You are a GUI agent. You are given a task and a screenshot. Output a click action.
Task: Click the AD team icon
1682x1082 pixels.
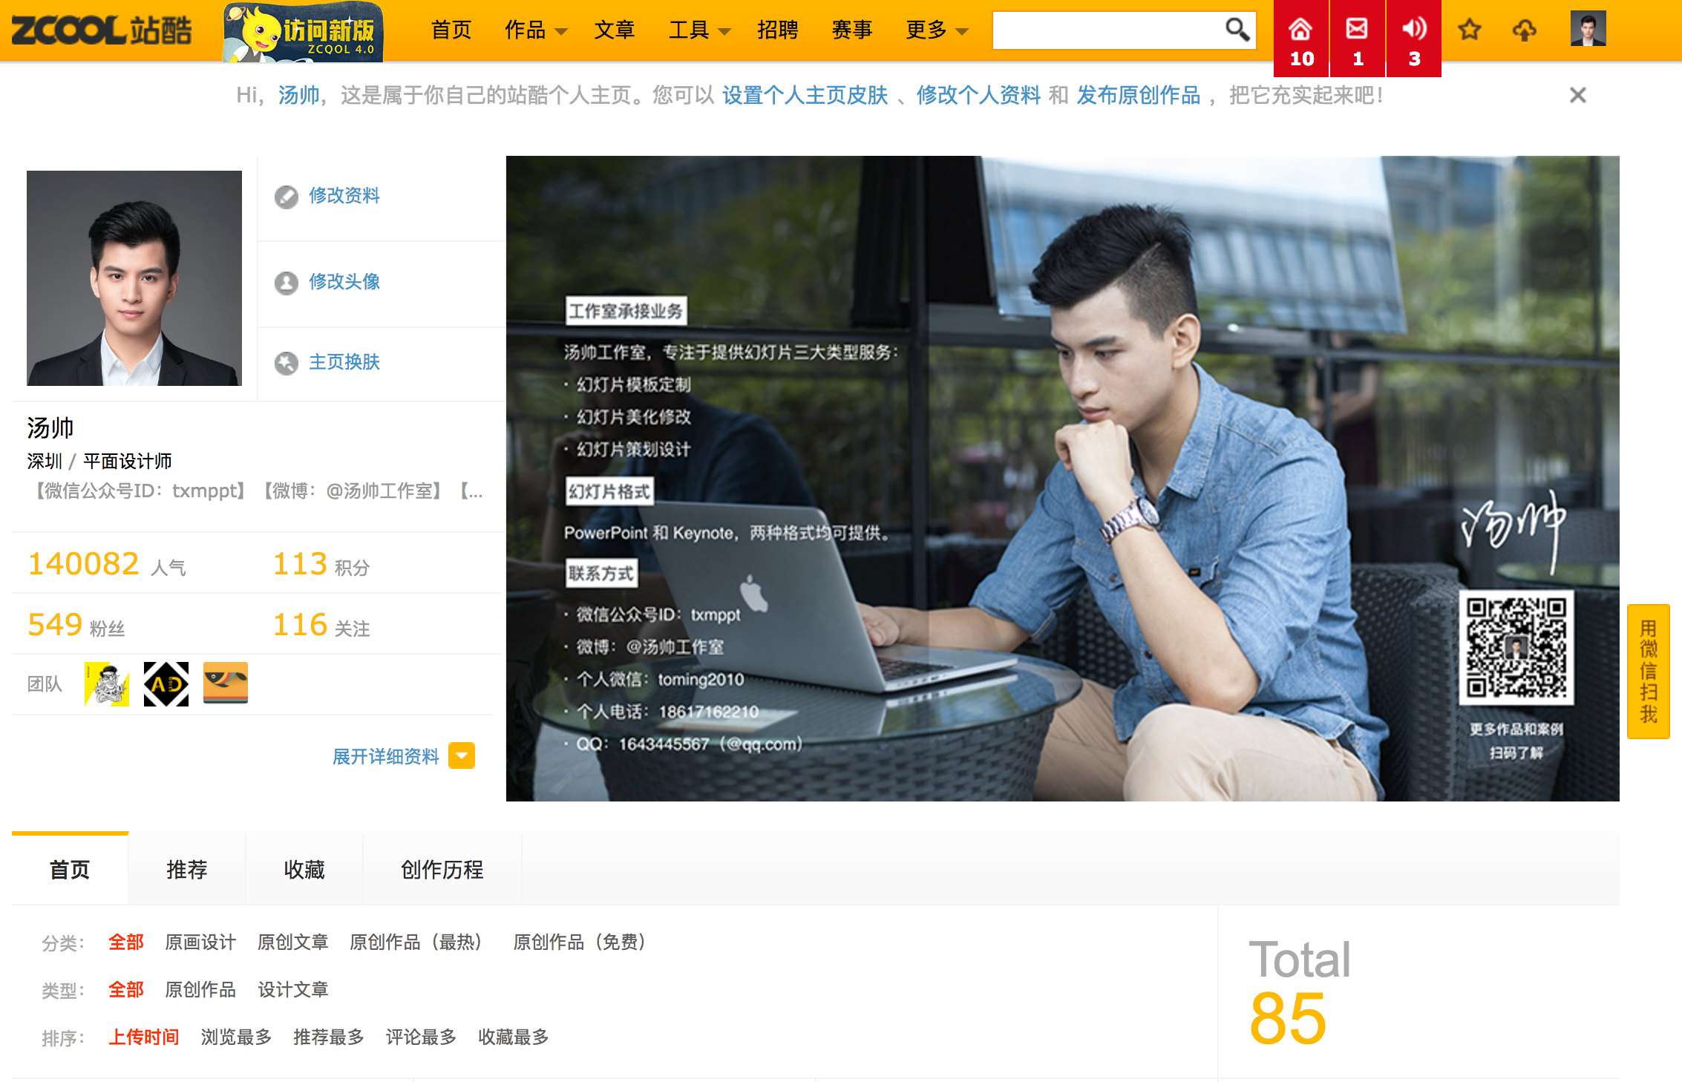pos(166,683)
